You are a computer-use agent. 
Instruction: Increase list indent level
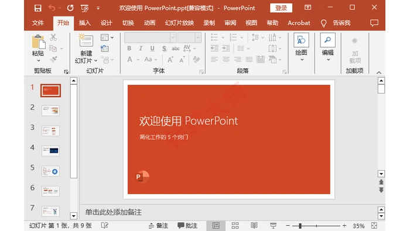[226, 49]
